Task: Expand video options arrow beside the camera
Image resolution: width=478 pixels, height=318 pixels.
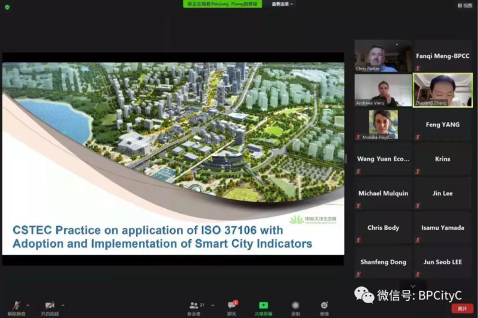Action: point(63,305)
